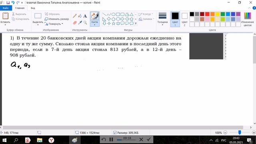Click Resize (Изменить размер) button
This screenshot has width=256, height=144.
click(x=57, y=19)
